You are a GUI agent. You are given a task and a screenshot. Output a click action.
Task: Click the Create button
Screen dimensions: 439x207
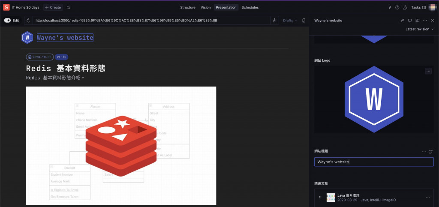[x=53, y=8]
